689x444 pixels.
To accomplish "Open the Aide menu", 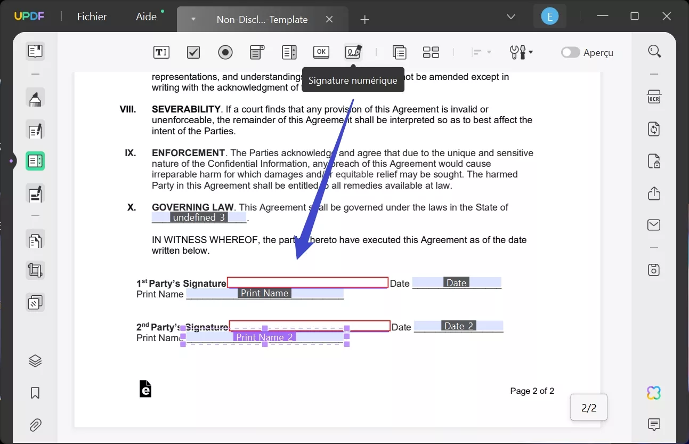I will (x=147, y=17).
